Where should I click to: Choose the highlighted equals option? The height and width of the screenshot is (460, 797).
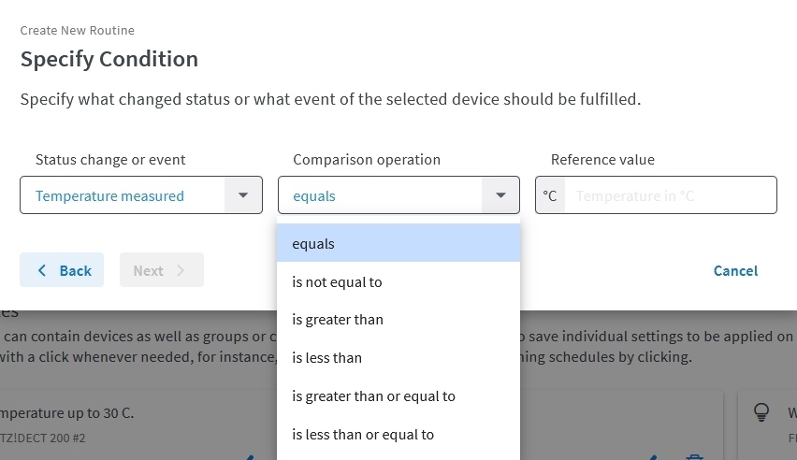(x=398, y=243)
